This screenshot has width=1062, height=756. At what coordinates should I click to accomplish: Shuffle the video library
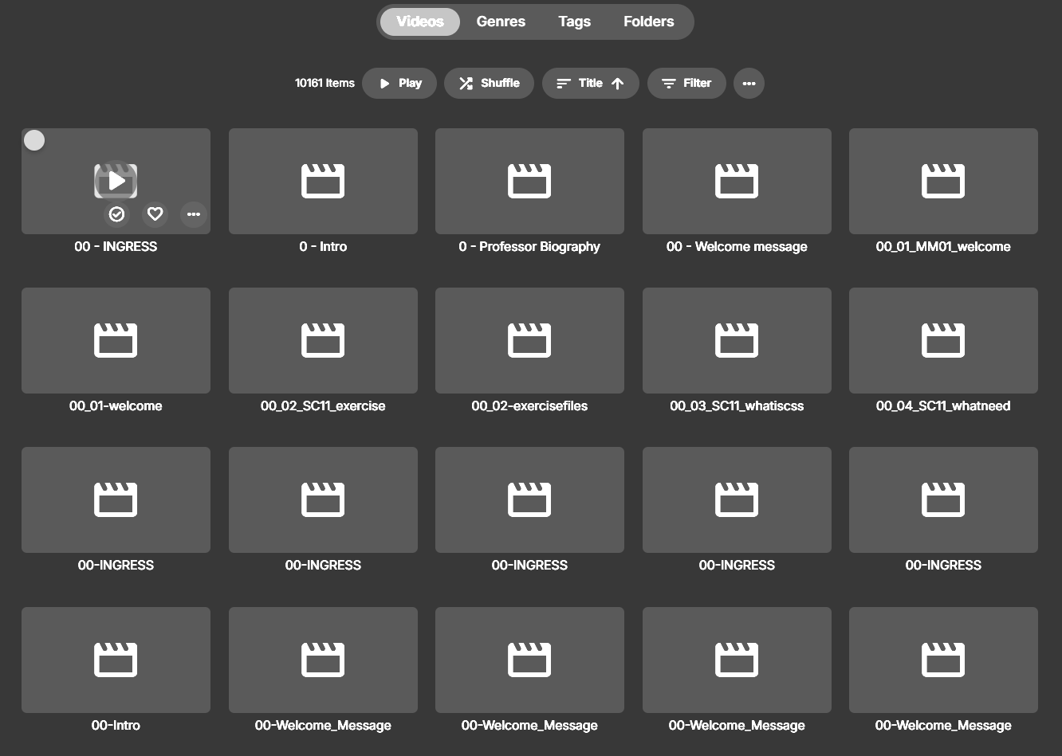tap(489, 83)
